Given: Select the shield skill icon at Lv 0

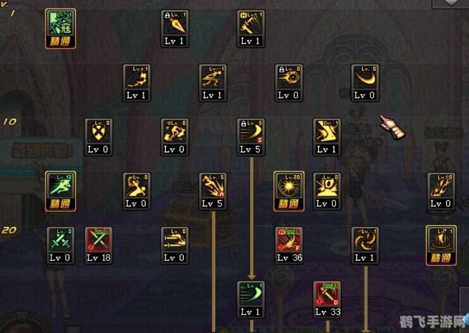Looking at the screenshot, I should click(98, 136).
